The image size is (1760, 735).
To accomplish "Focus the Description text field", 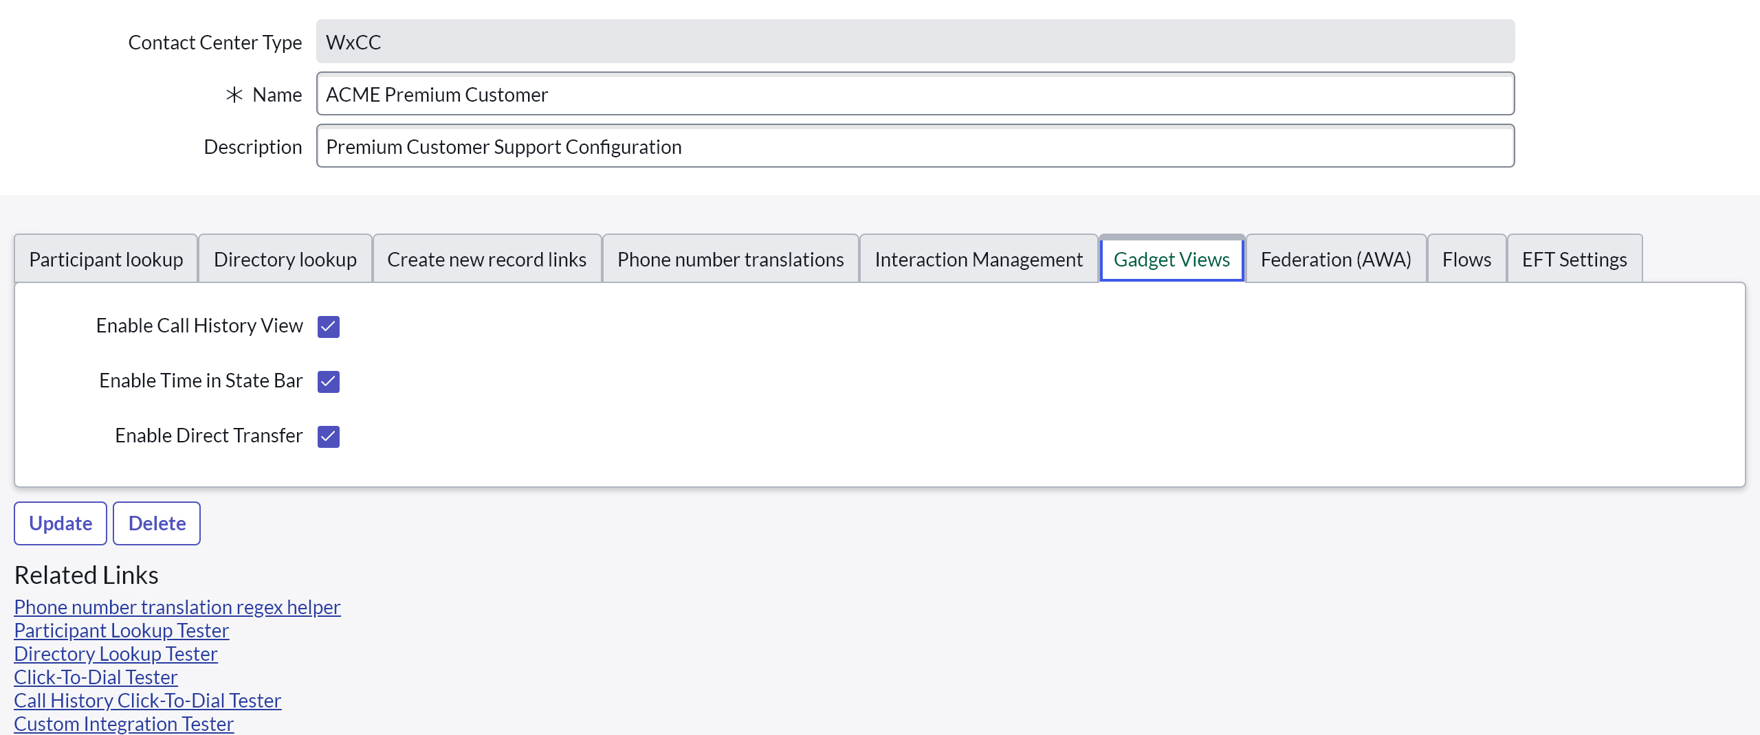I will coord(914,146).
